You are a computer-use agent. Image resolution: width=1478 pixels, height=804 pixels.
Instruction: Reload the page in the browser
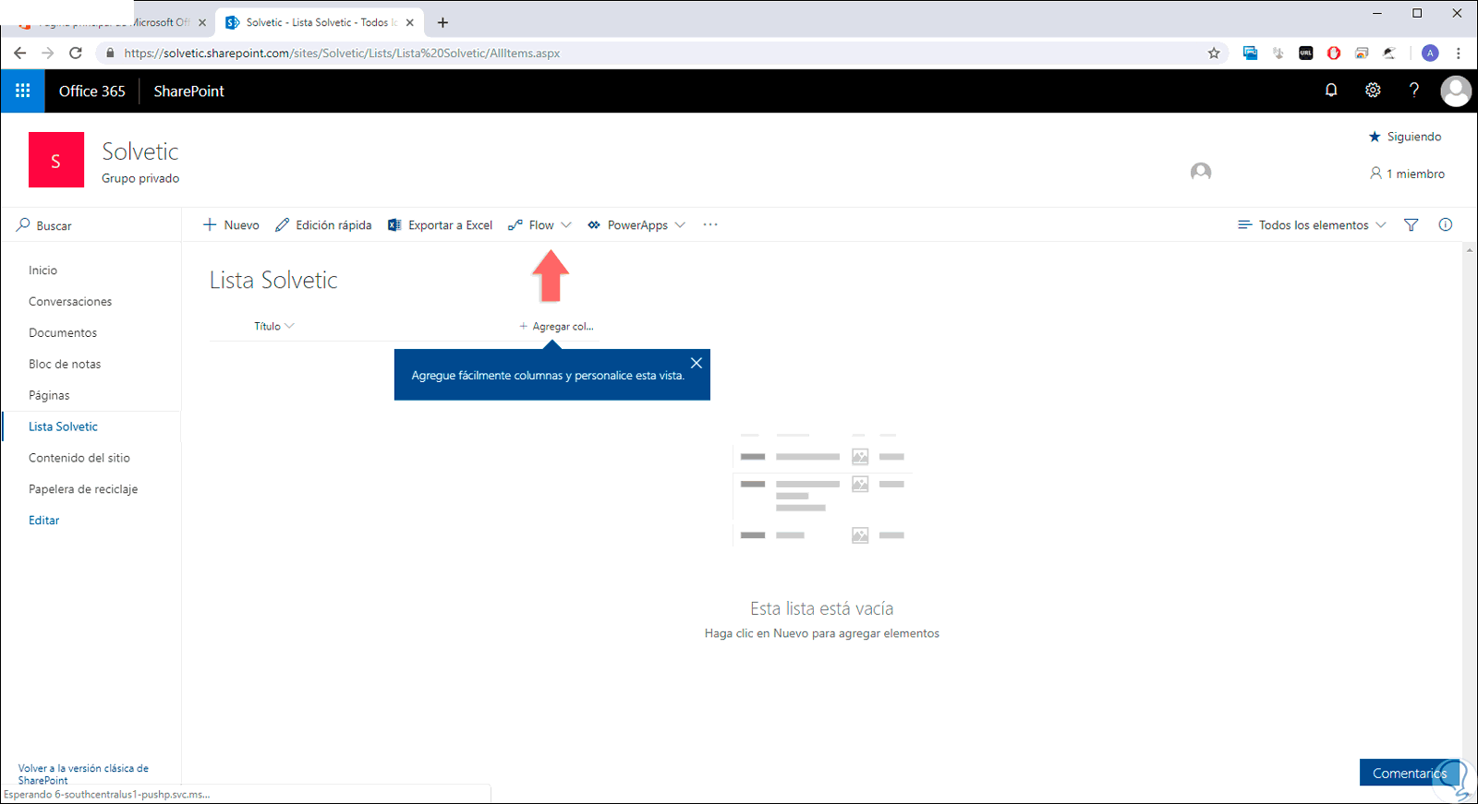(76, 54)
